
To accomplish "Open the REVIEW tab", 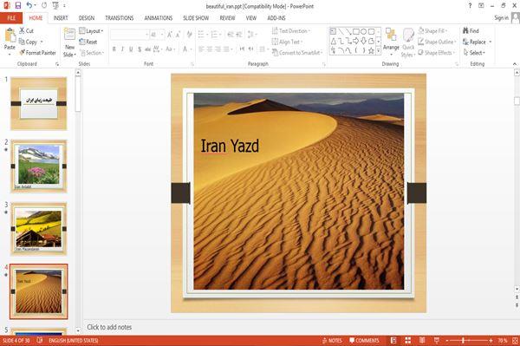I will (x=227, y=18).
